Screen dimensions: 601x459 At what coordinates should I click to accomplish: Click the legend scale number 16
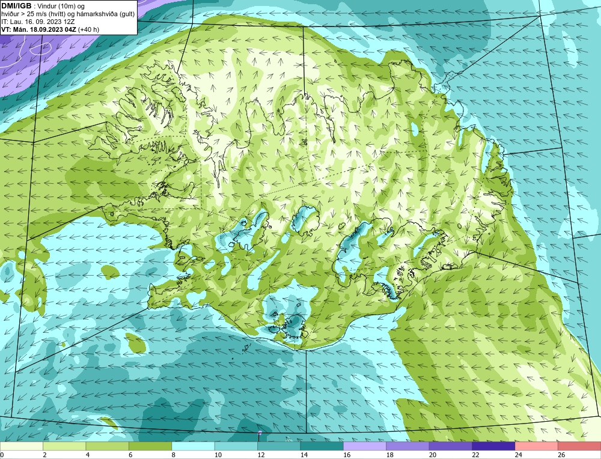coord(347,455)
